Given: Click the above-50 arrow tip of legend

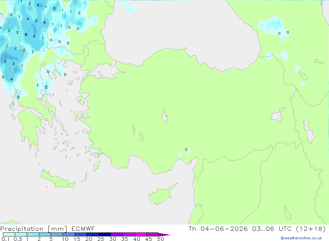Looking at the screenshot, I should point(164,235).
